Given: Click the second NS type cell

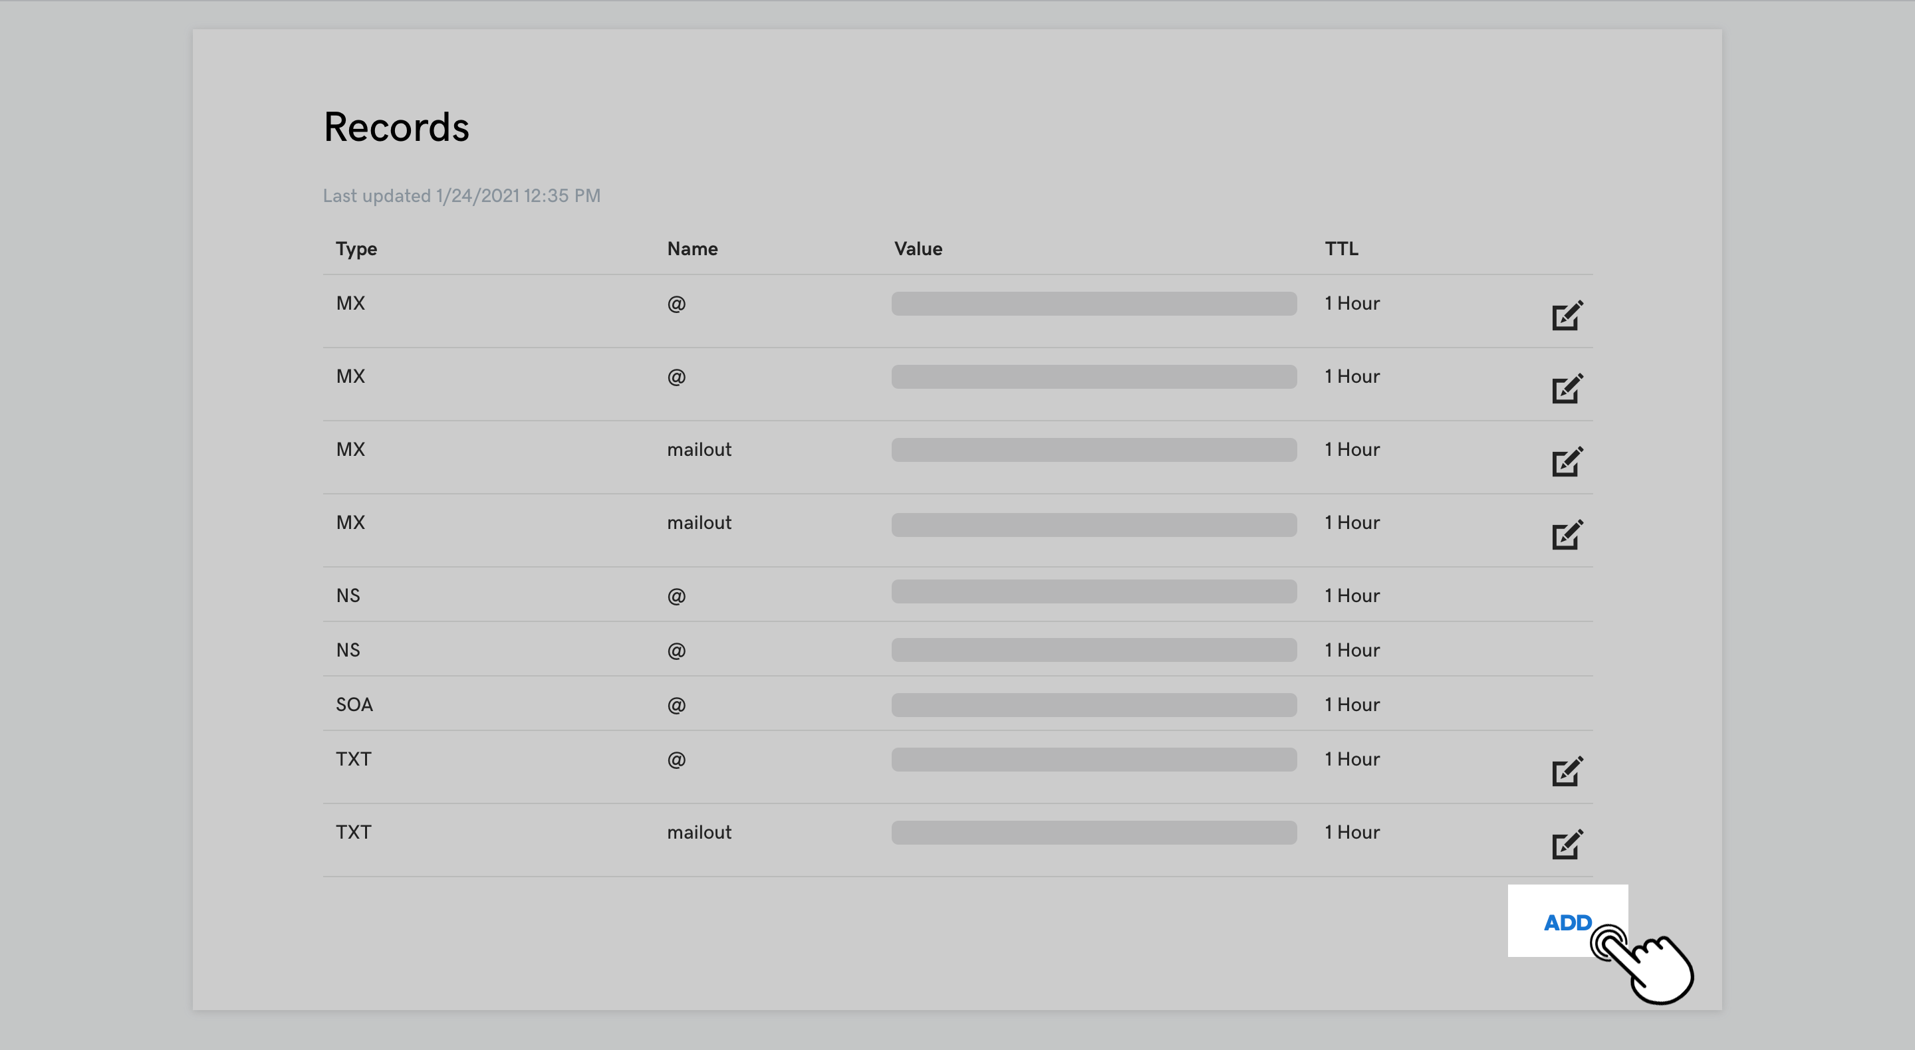Looking at the screenshot, I should point(348,650).
